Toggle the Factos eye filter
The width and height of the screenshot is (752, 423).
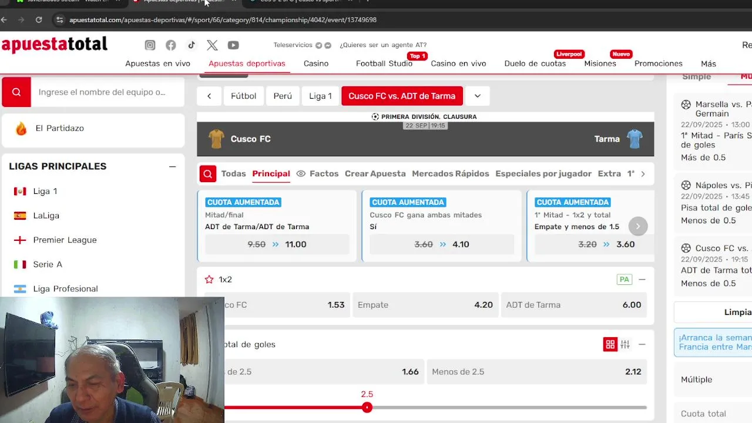(301, 174)
